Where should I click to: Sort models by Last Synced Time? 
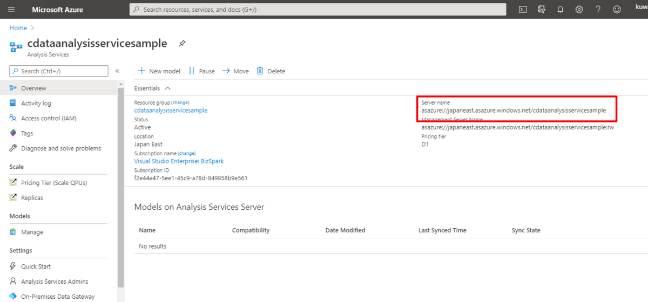coord(442,230)
